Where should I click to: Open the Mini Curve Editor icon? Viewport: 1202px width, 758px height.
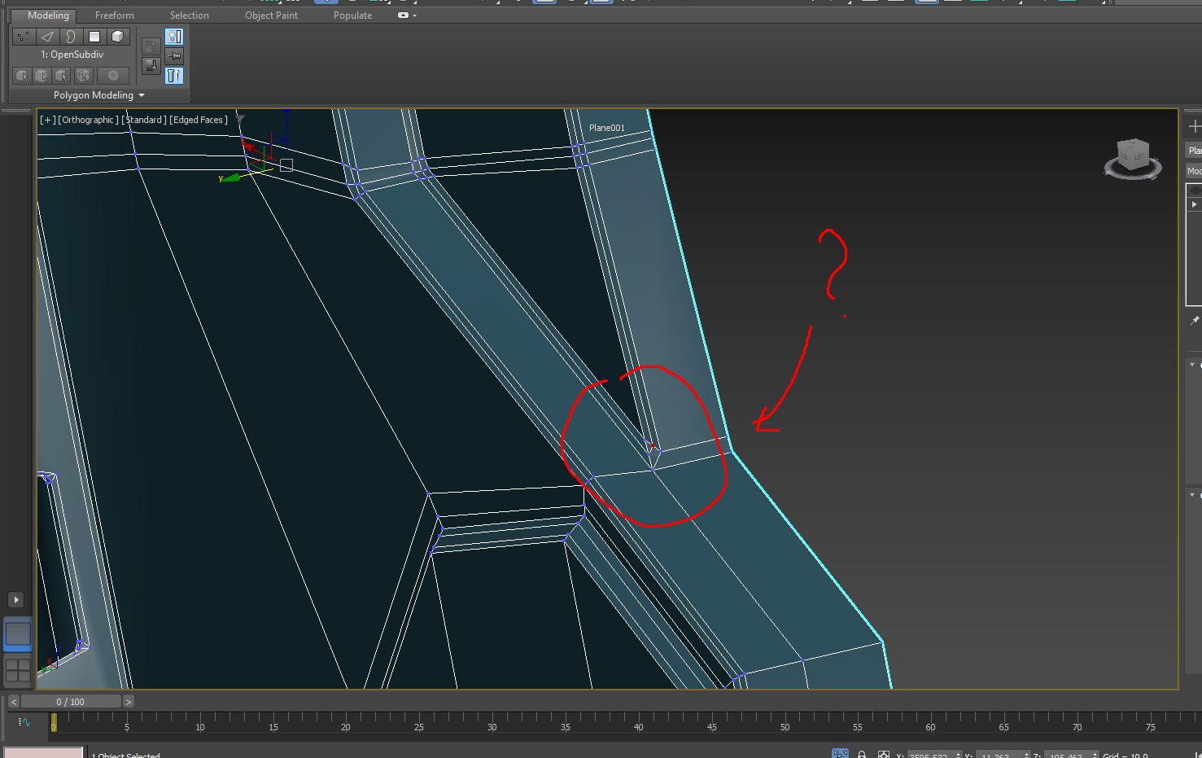click(x=24, y=722)
